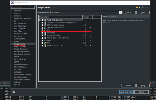Click the Axis2 Web Services document icon
The height and width of the screenshot is (100, 156).
click(x=45, y=20)
